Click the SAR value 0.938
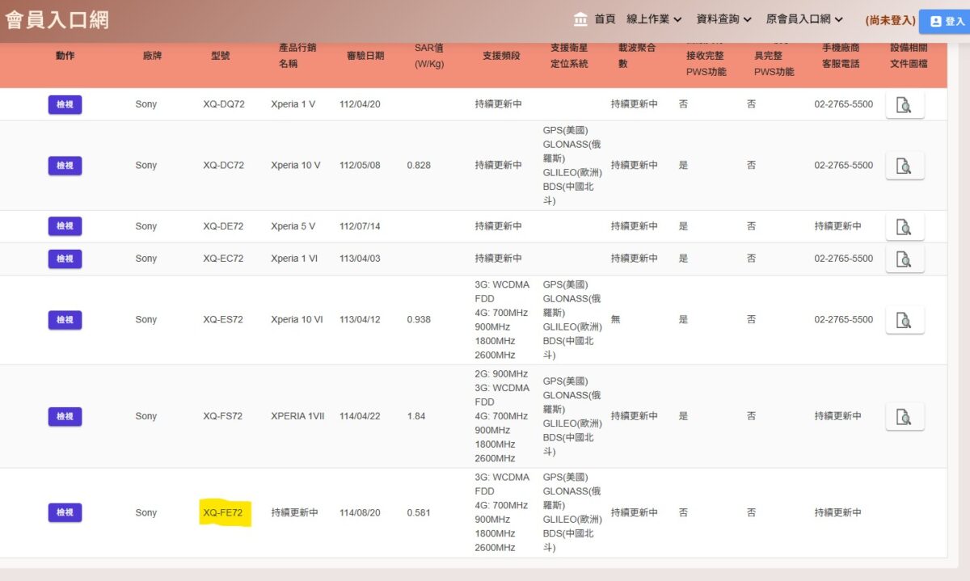Image resolution: width=970 pixels, height=581 pixels. coord(419,320)
